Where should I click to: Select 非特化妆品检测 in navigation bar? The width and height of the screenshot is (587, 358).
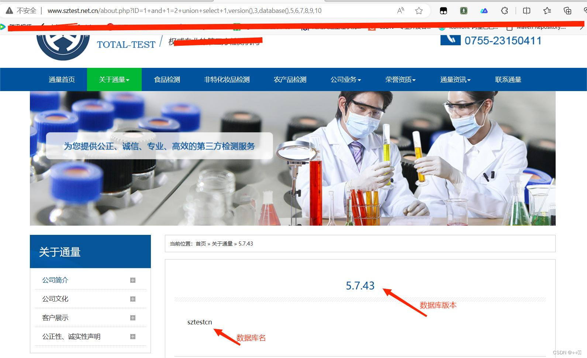[227, 79]
